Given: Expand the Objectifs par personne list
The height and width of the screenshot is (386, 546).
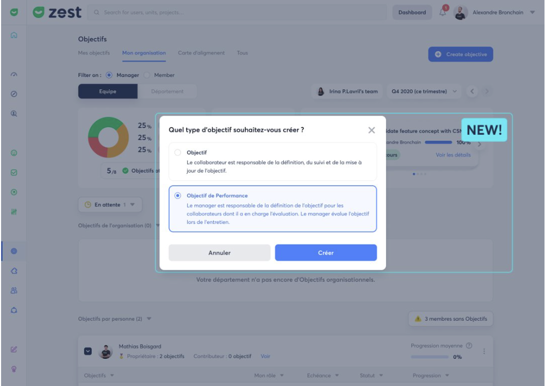Looking at the screenshot, I should 149,319.
